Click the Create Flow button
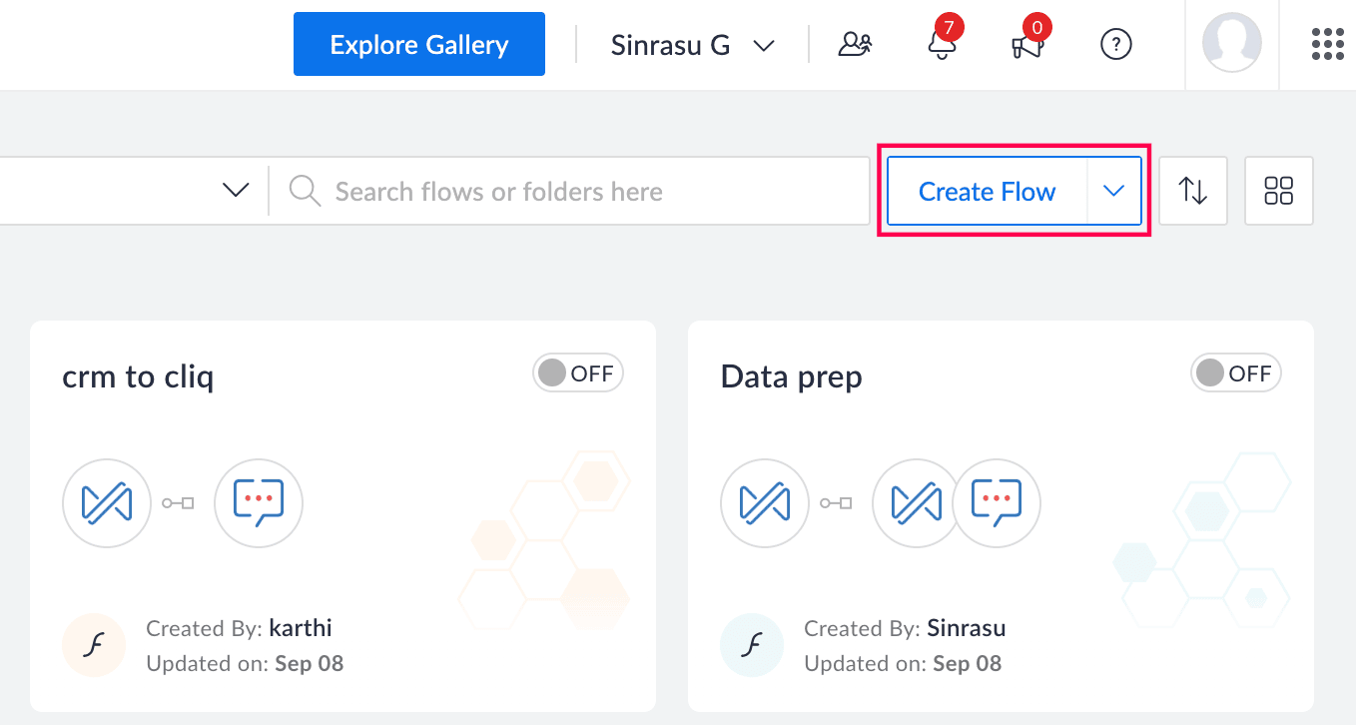 pos(987,191)
